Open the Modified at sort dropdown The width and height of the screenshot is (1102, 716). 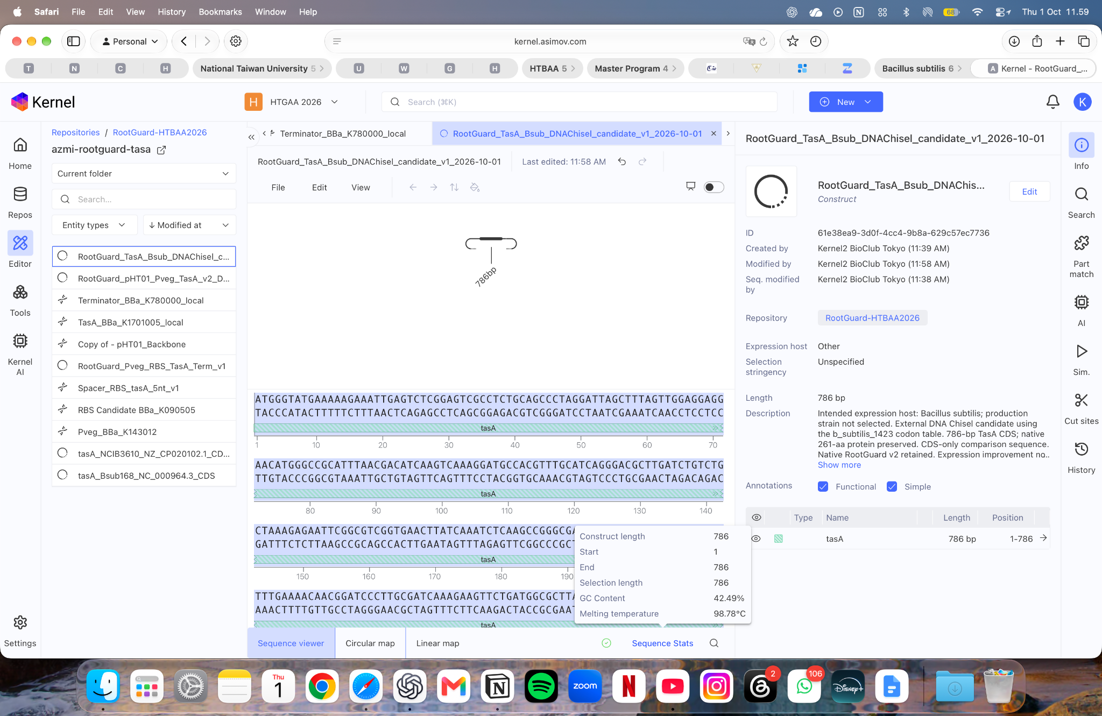click(189, 225)
